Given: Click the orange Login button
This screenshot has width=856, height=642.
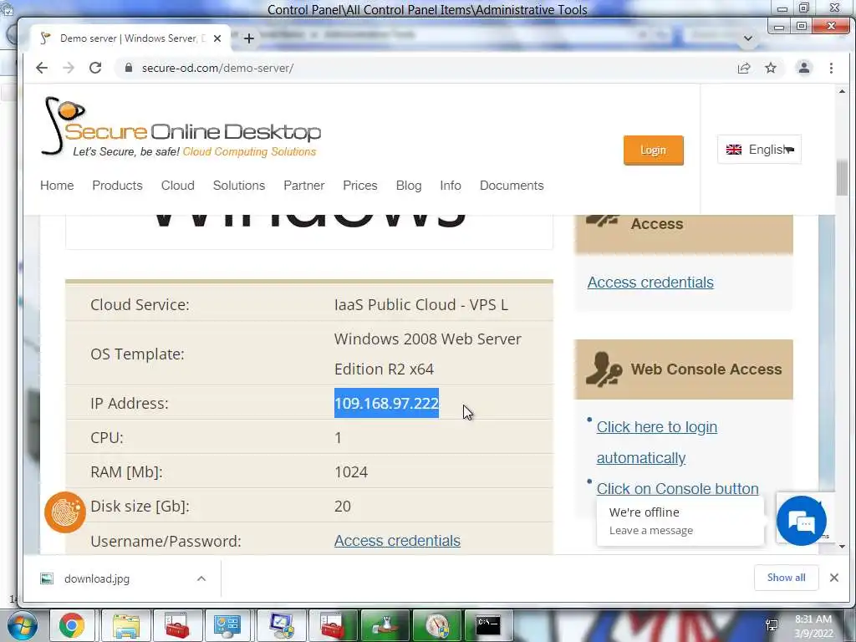Looking at the screenshot, I should point(654,150).
